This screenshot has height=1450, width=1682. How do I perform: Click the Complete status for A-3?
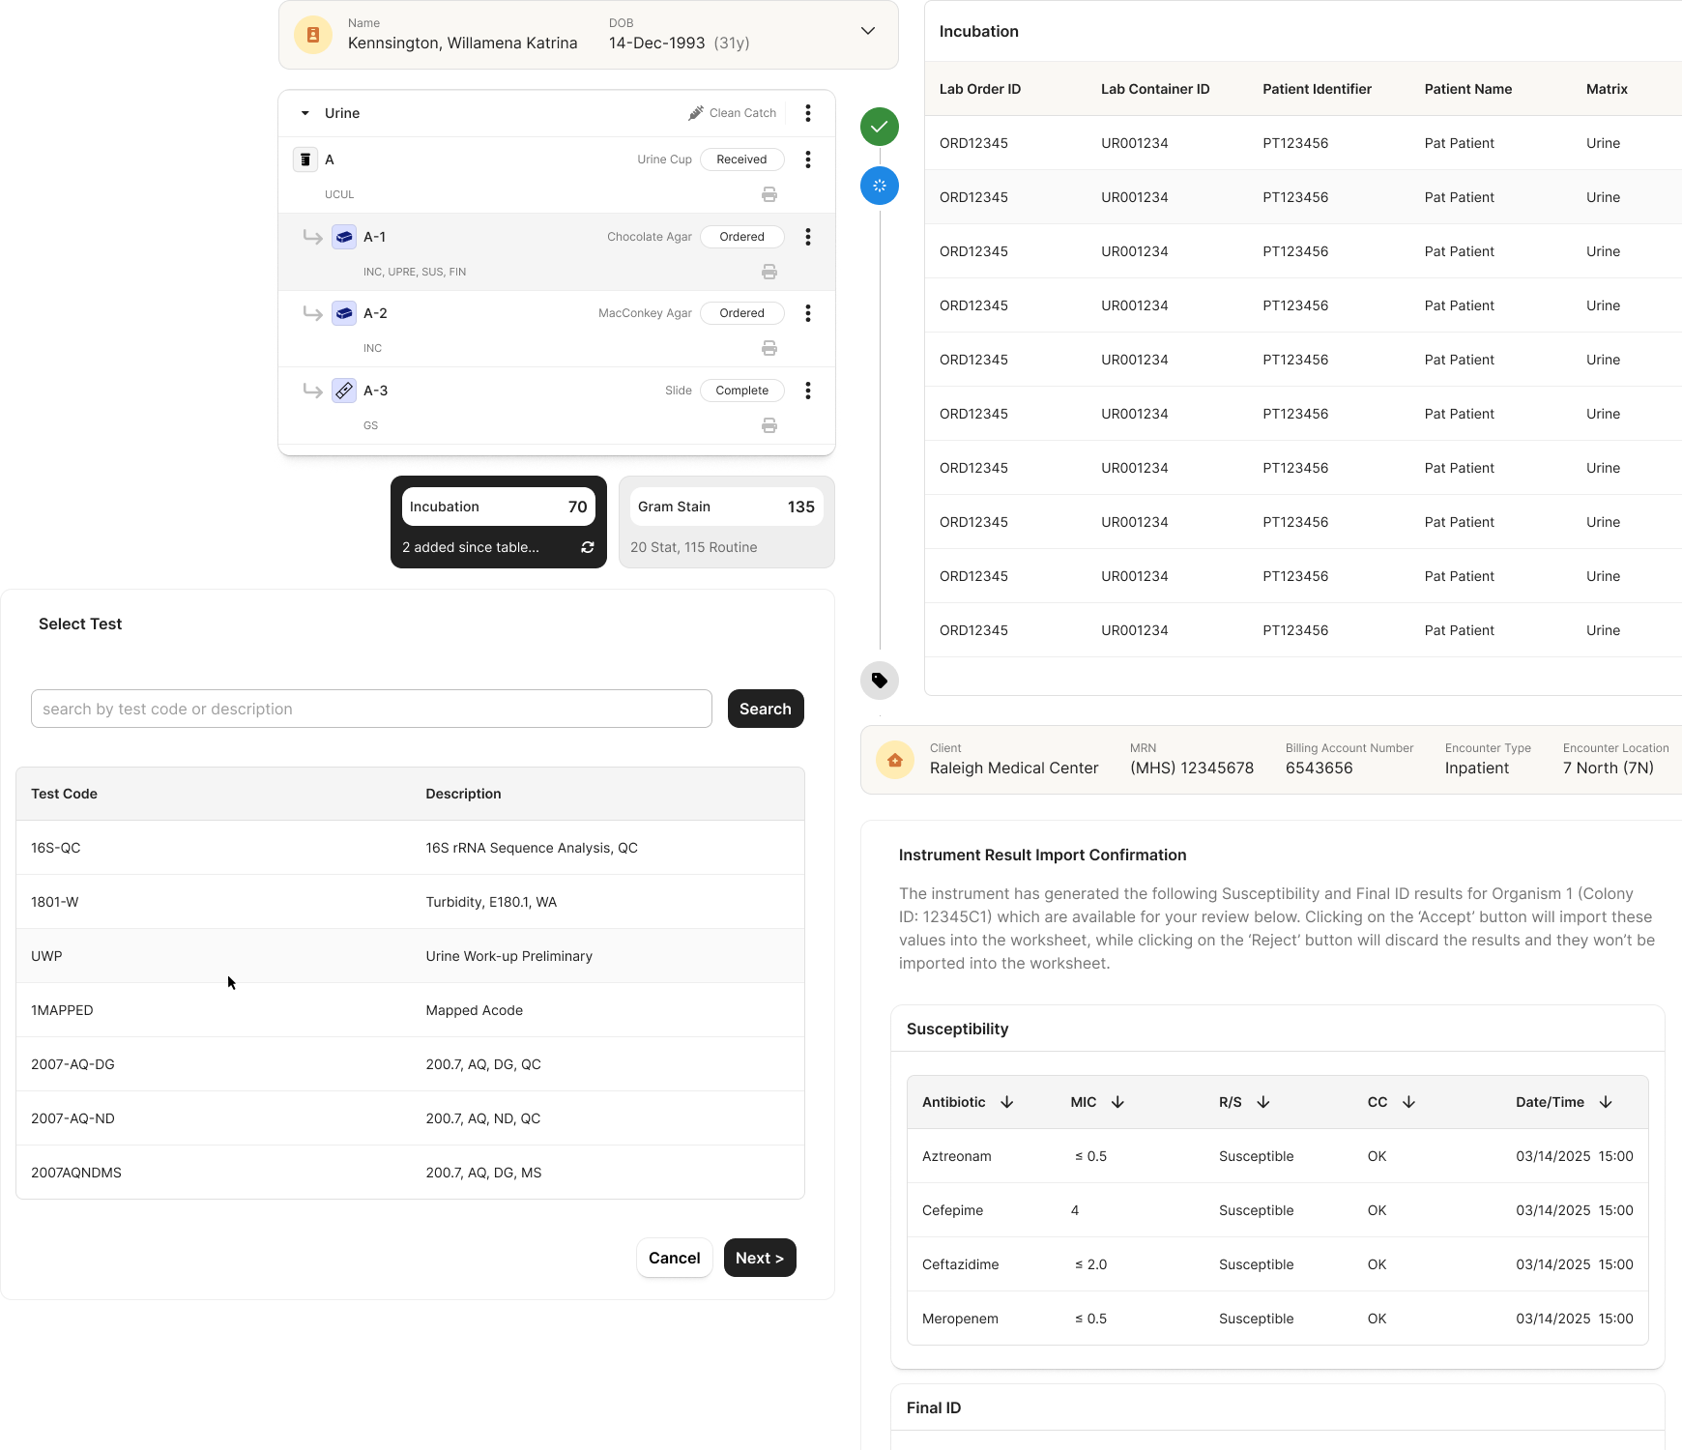pos(742,391)
